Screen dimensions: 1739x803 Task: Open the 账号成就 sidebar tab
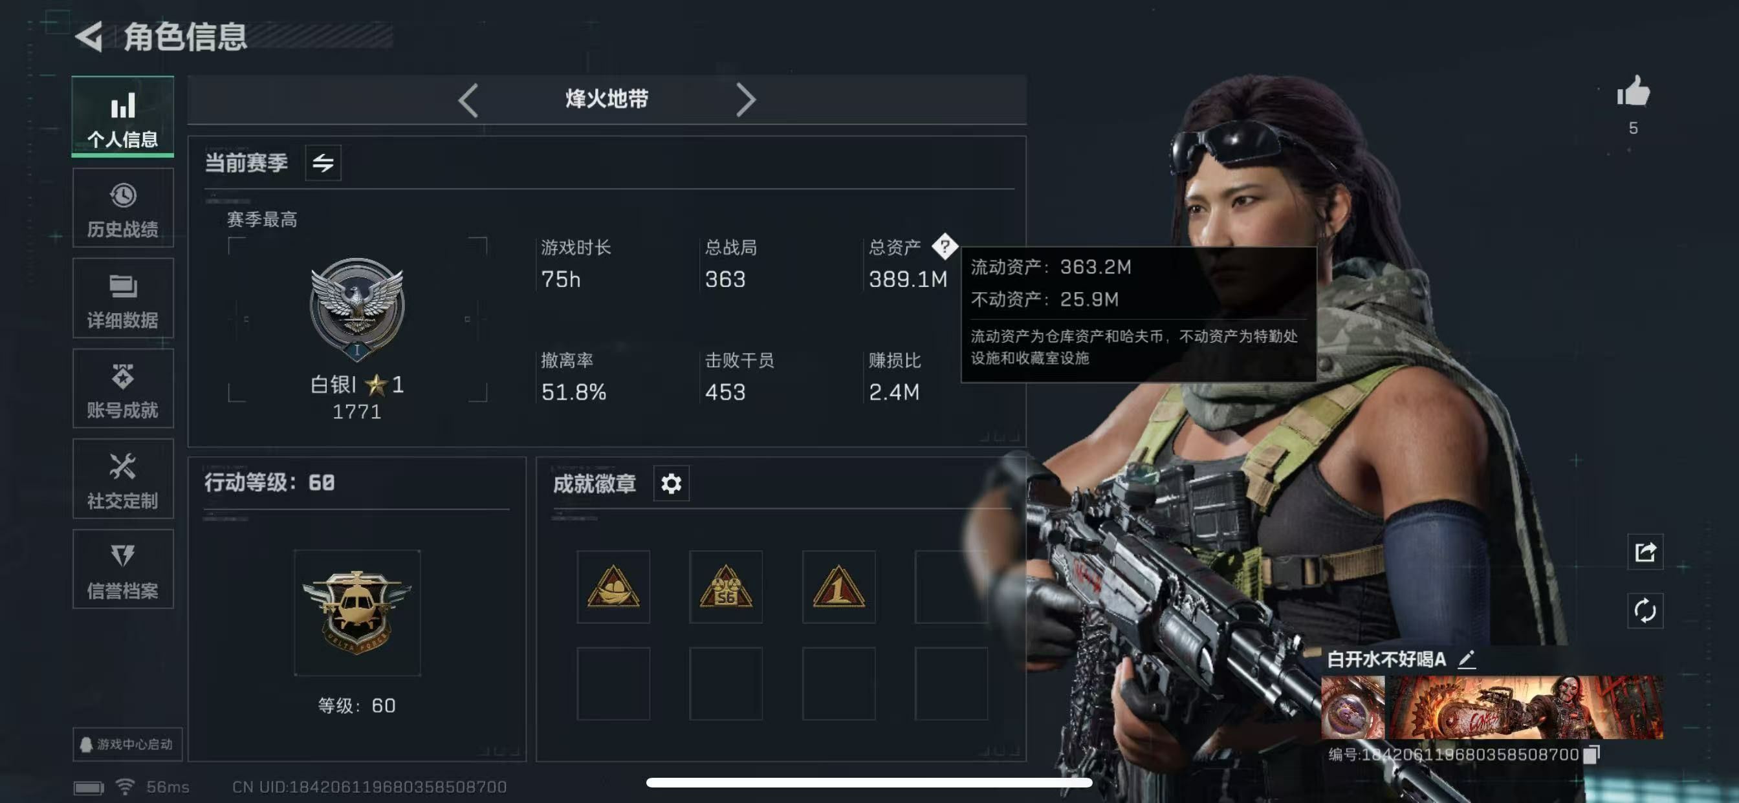[x=123, y=389]
